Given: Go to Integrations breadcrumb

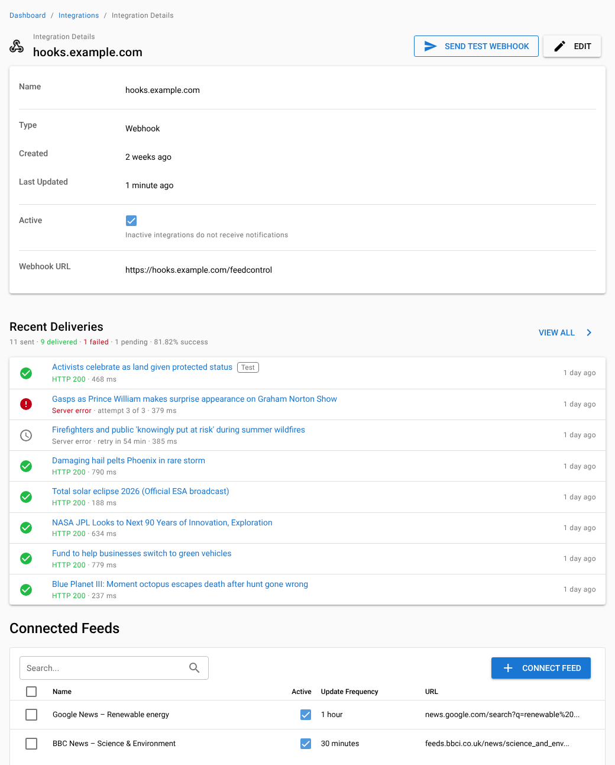Looking at the screenshot, I should [79, 15].
